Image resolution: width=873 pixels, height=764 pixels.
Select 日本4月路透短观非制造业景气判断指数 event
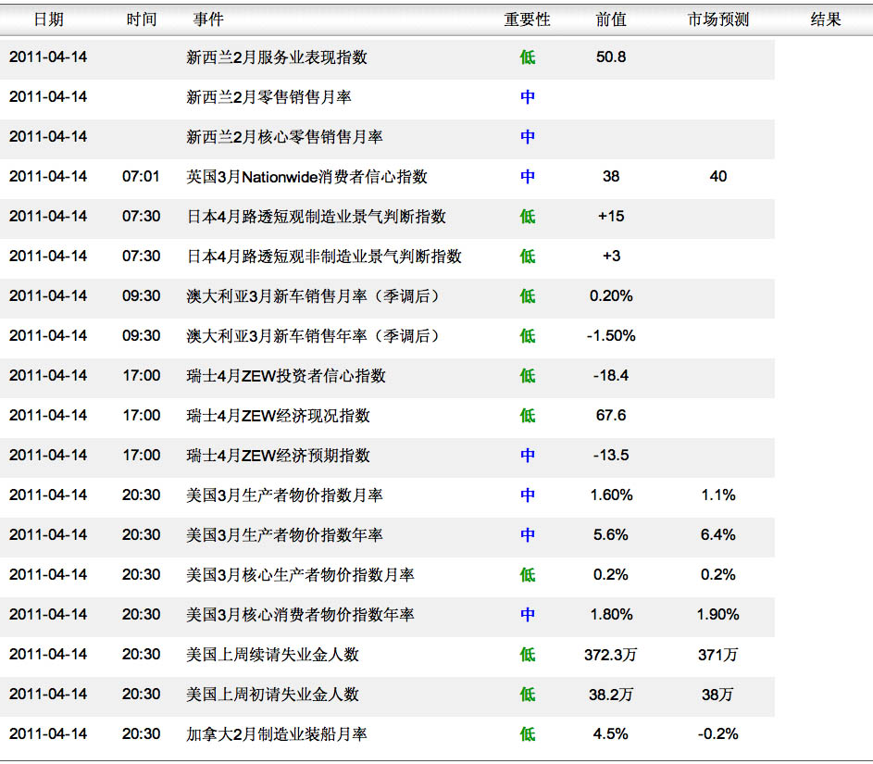pyautogui.click(x=324, y=257)
